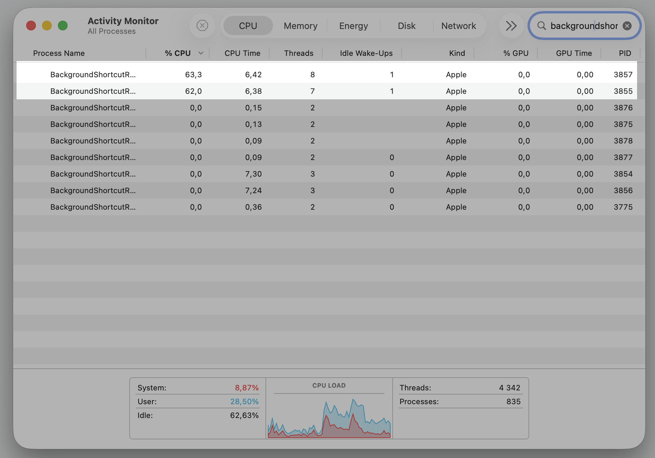655x458 pixels.
Task: Click the 6,42 CPU Time value
Action: (253, 74)
